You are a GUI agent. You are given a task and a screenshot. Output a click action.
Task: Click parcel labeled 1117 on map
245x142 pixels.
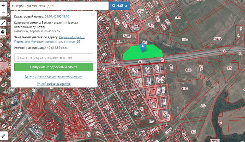[x=185, y=40]
